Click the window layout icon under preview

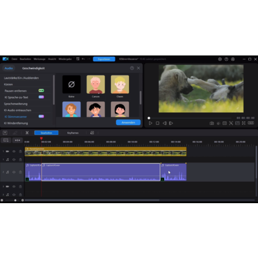click(237, 123)
